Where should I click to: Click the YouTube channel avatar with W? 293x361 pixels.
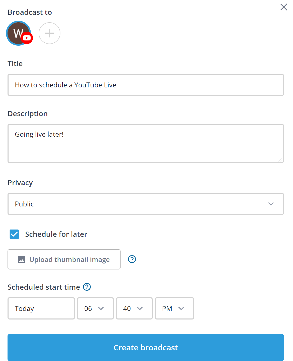tap(18, 33)
